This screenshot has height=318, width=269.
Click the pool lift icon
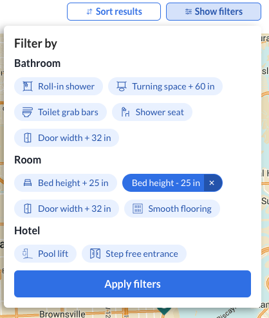click(x=28, y=254)
